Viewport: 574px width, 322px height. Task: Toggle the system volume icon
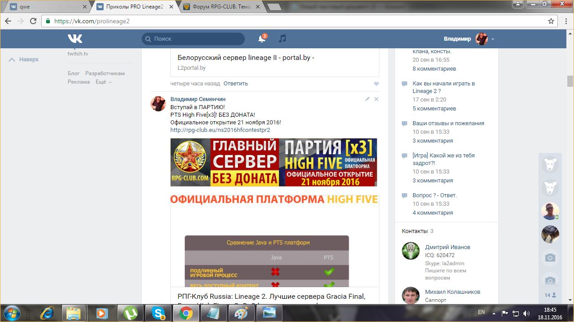click(526, 314)
